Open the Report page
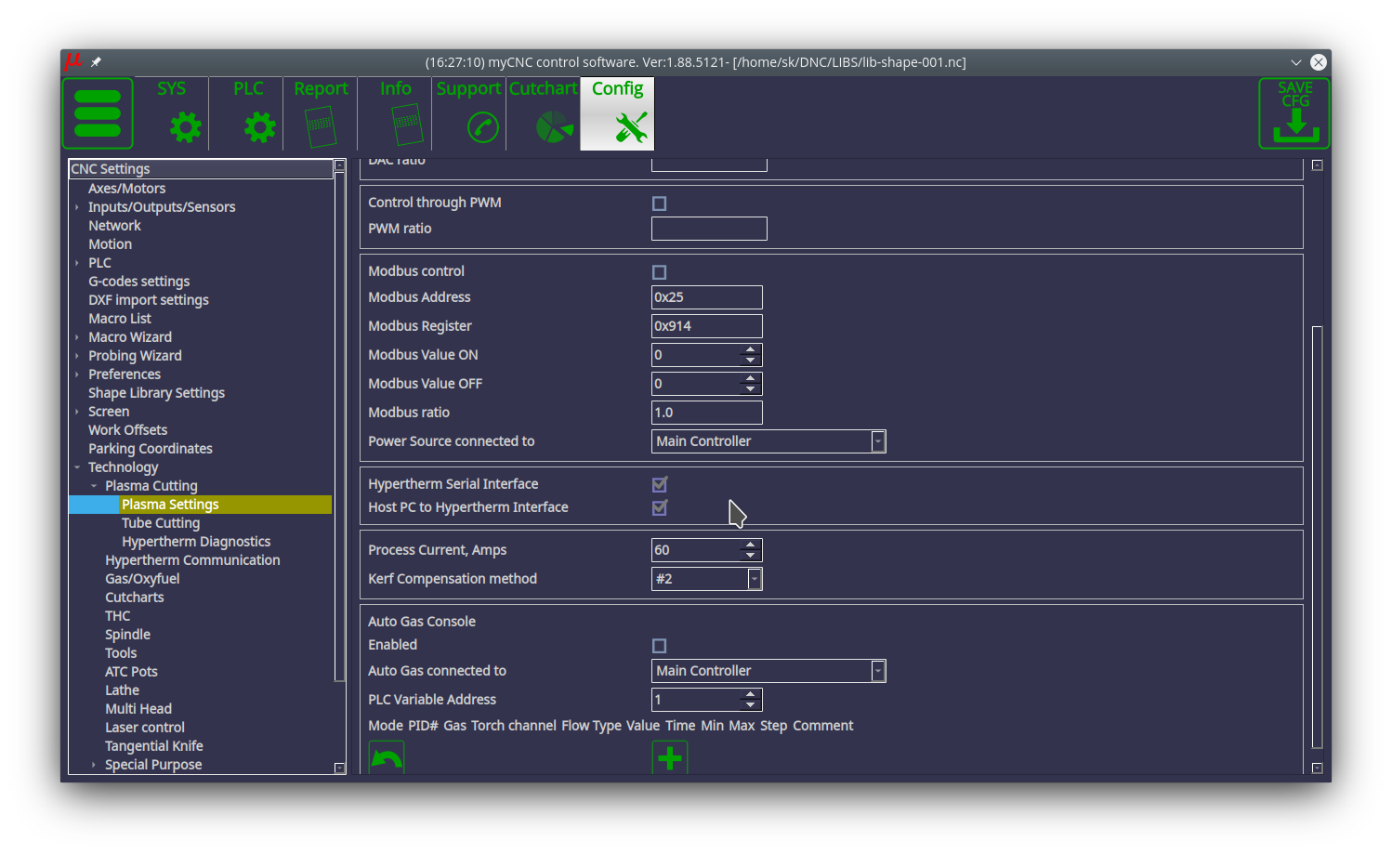This screenshot has width=1392, height=854. [321, 113]
